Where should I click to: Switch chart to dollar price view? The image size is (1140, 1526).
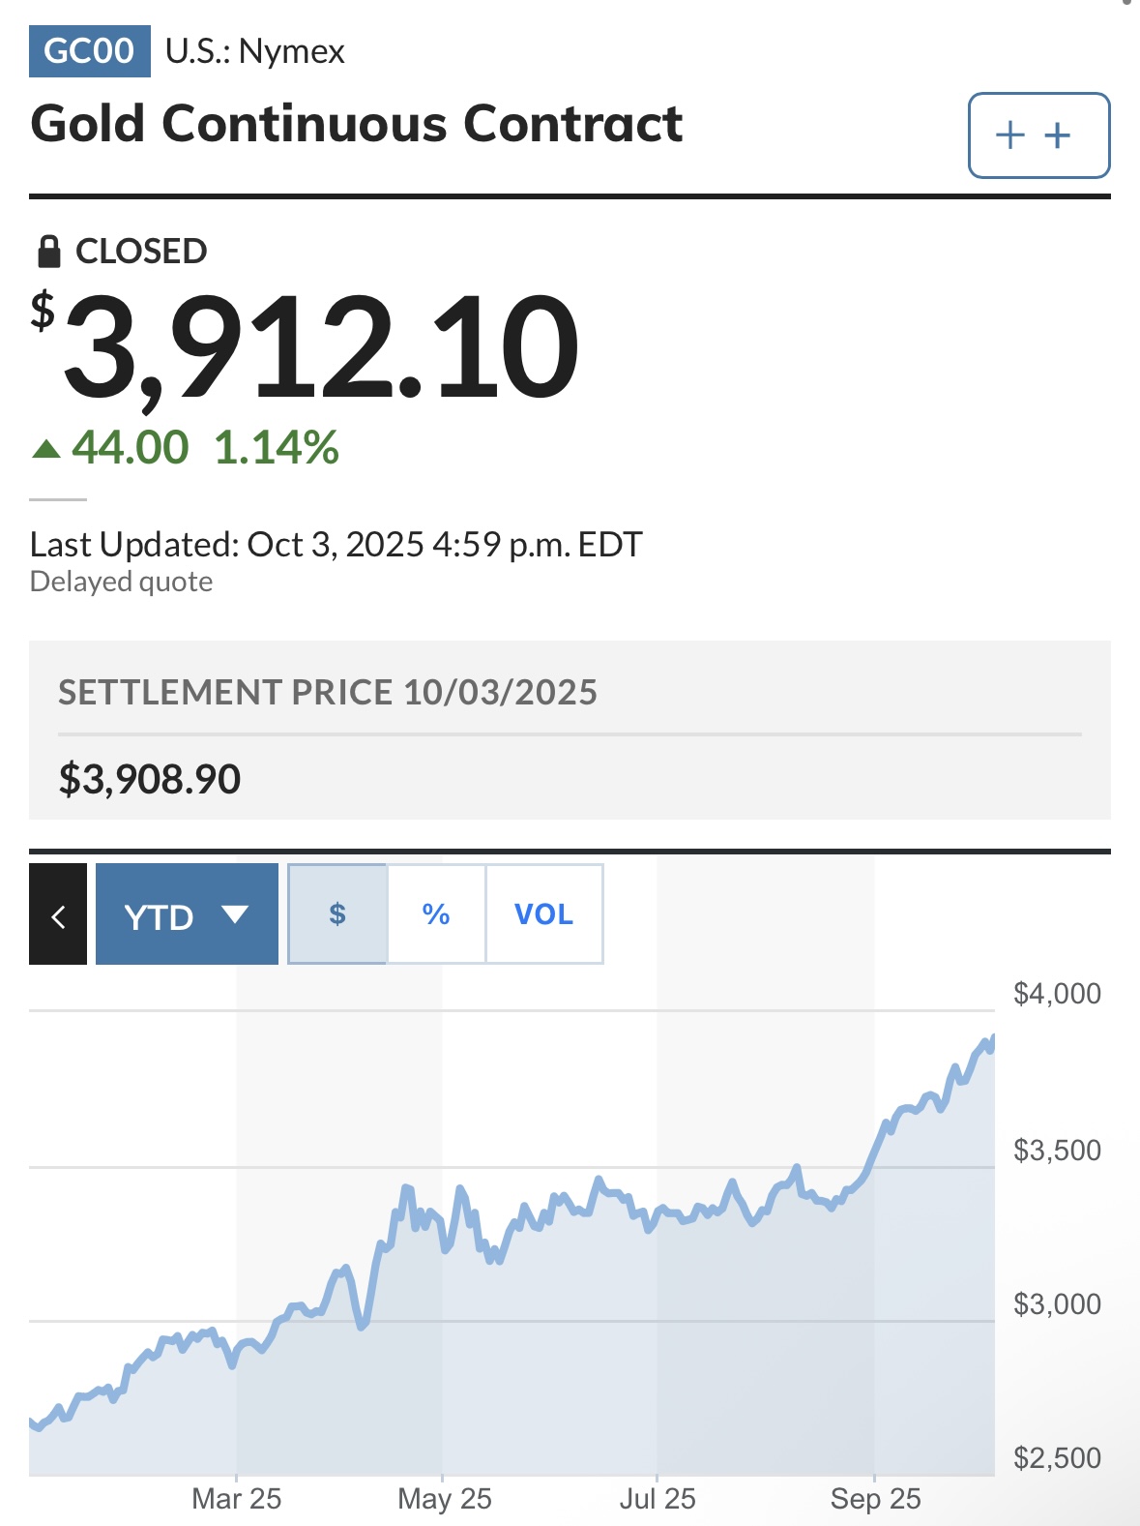click(337, 914)
